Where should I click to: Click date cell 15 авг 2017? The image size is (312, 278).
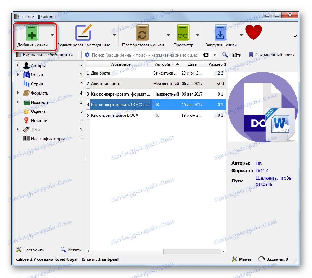pyautogui.click(x=192, y=105)
